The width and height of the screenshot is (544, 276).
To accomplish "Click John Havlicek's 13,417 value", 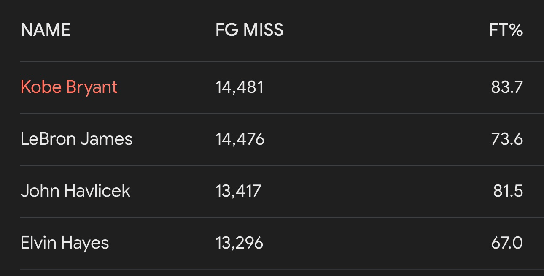I will (x=238, y=191).
